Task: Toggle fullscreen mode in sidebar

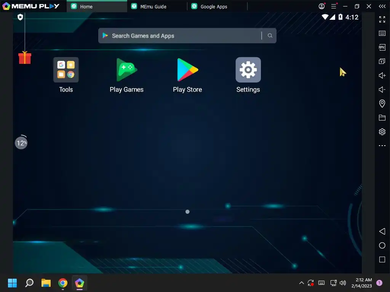Action: [x=382, y=19]
